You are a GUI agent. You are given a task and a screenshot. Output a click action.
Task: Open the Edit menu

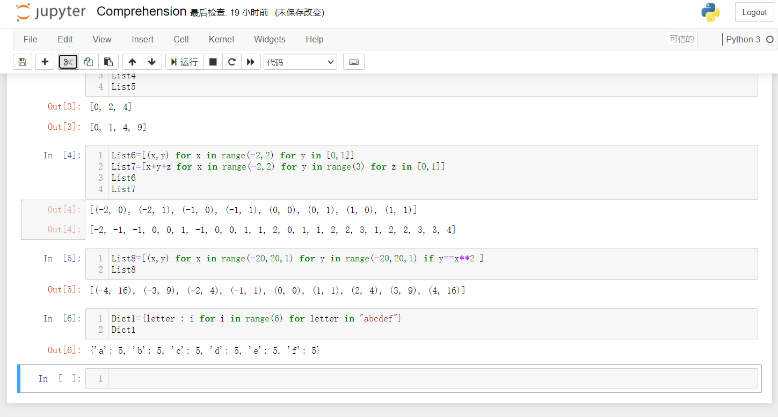pos(65,39)
